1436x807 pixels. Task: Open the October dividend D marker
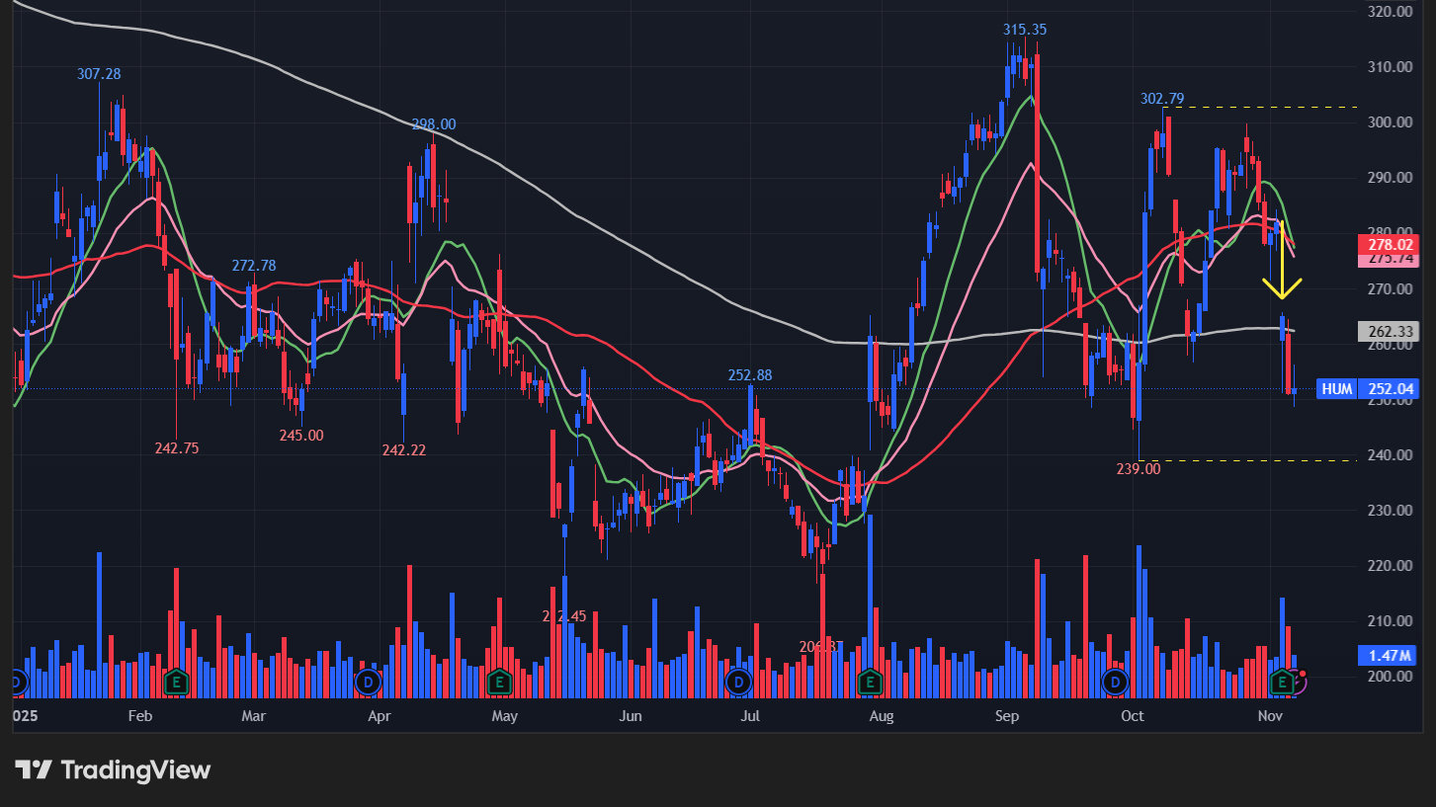tap(1116, 682)
